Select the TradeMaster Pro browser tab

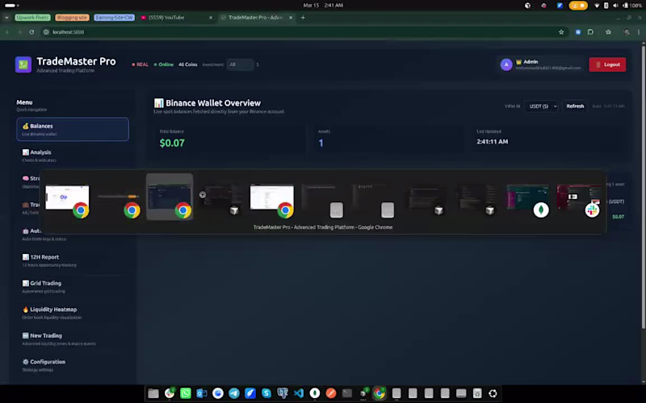(256, 18)
